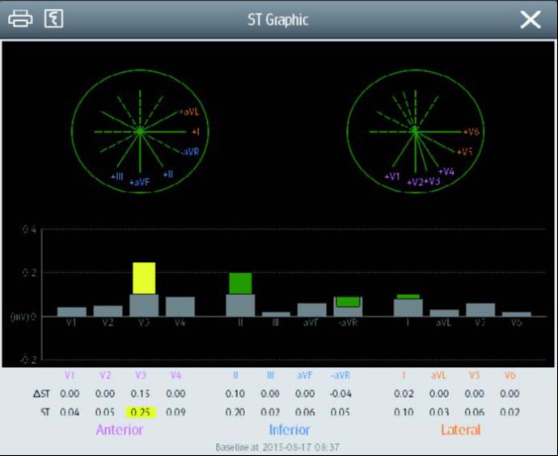558x456 pixels.
Task: Click the ST Graphic title text
Action: click(x=277, y=19)
